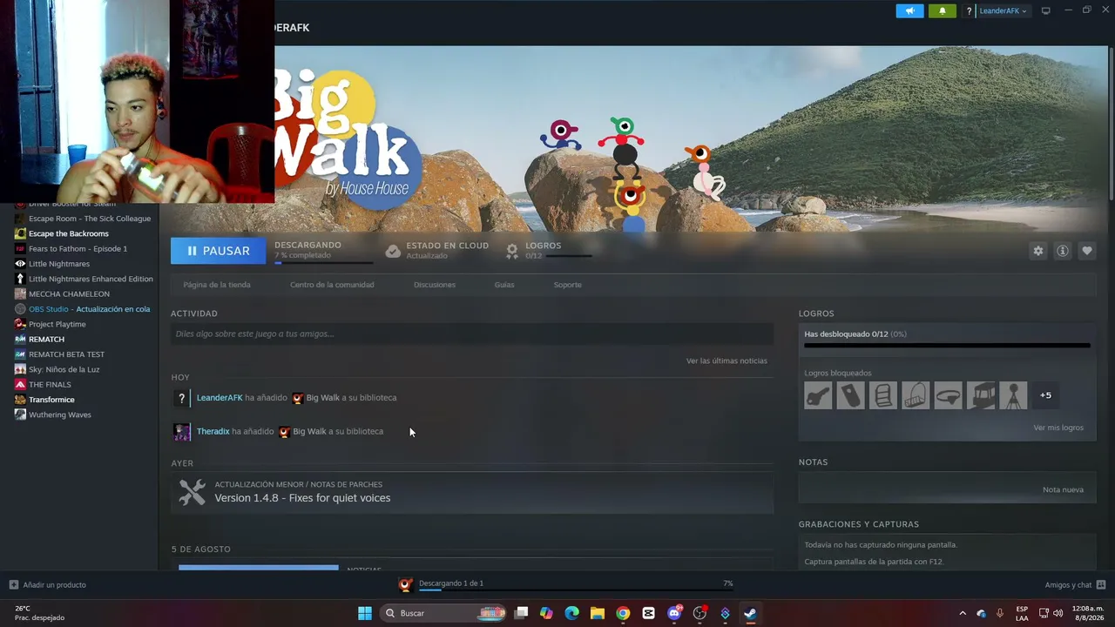
Task: Click the wrench patch notes icon
Action: coord(192,492)
